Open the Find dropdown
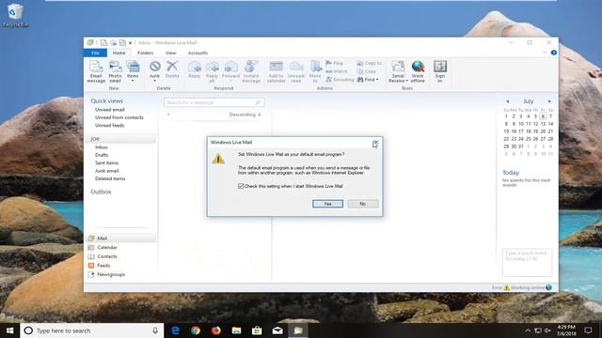The width and height of the screenshot is (602, 338). tap(368, 80)
